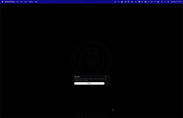Image resolution: width=183 pixels, height=118 pixels.
Task: Click the particle sphere in the center
Action: click(91, 61)
